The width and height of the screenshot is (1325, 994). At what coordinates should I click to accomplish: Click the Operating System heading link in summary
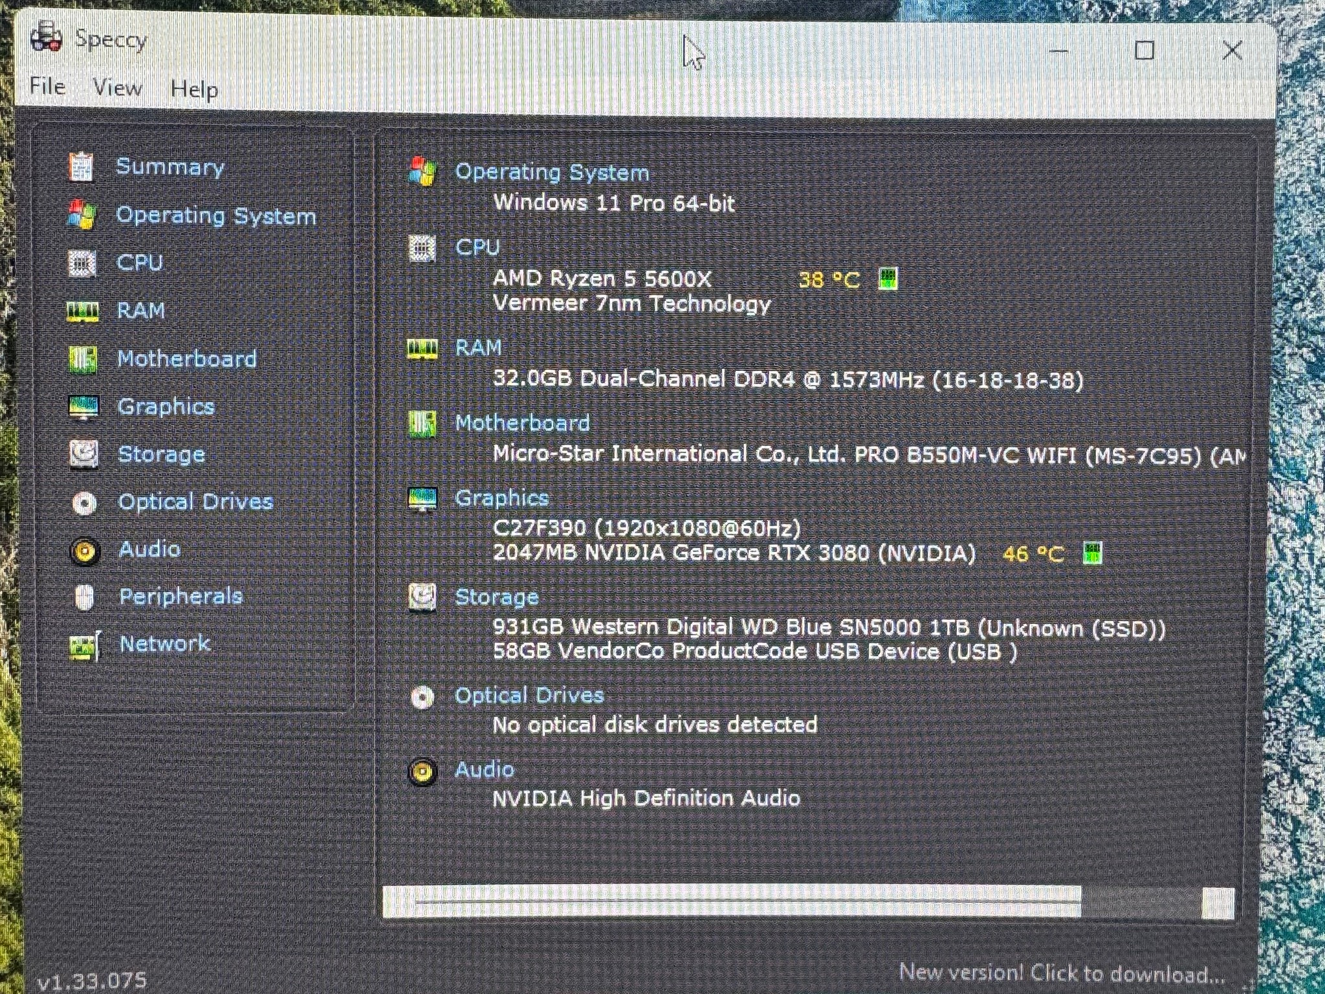[x=552, y=173]
